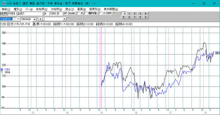Click the status text 基準:100.00
This screenshot has width=220, height=115.
(x=42, y=24)
